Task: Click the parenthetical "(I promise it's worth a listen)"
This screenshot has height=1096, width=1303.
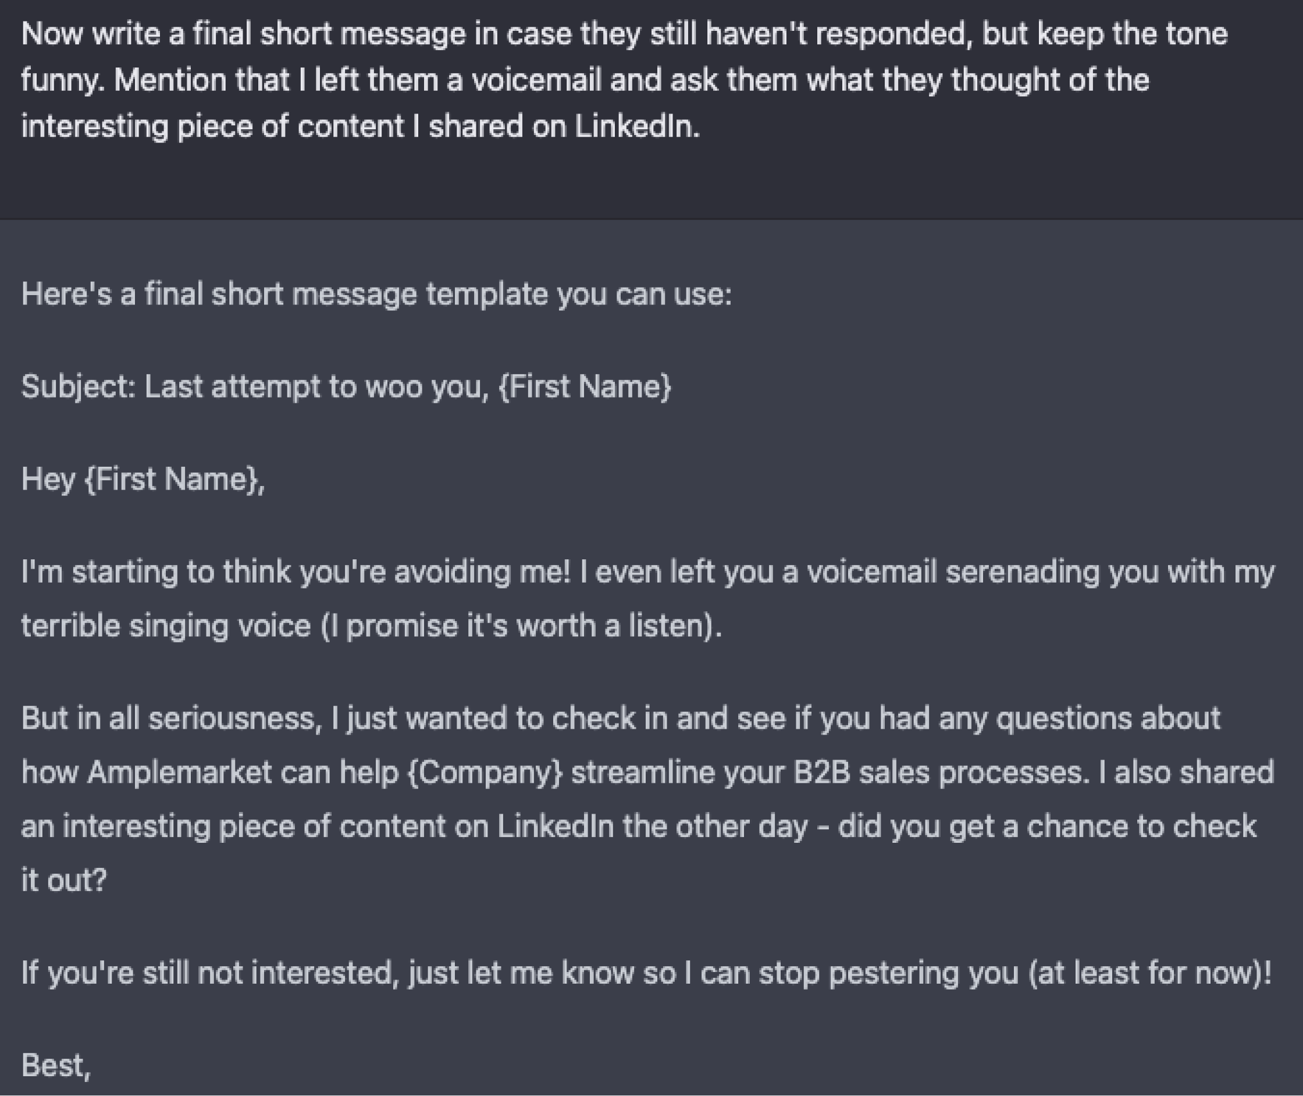Action: 521,626
